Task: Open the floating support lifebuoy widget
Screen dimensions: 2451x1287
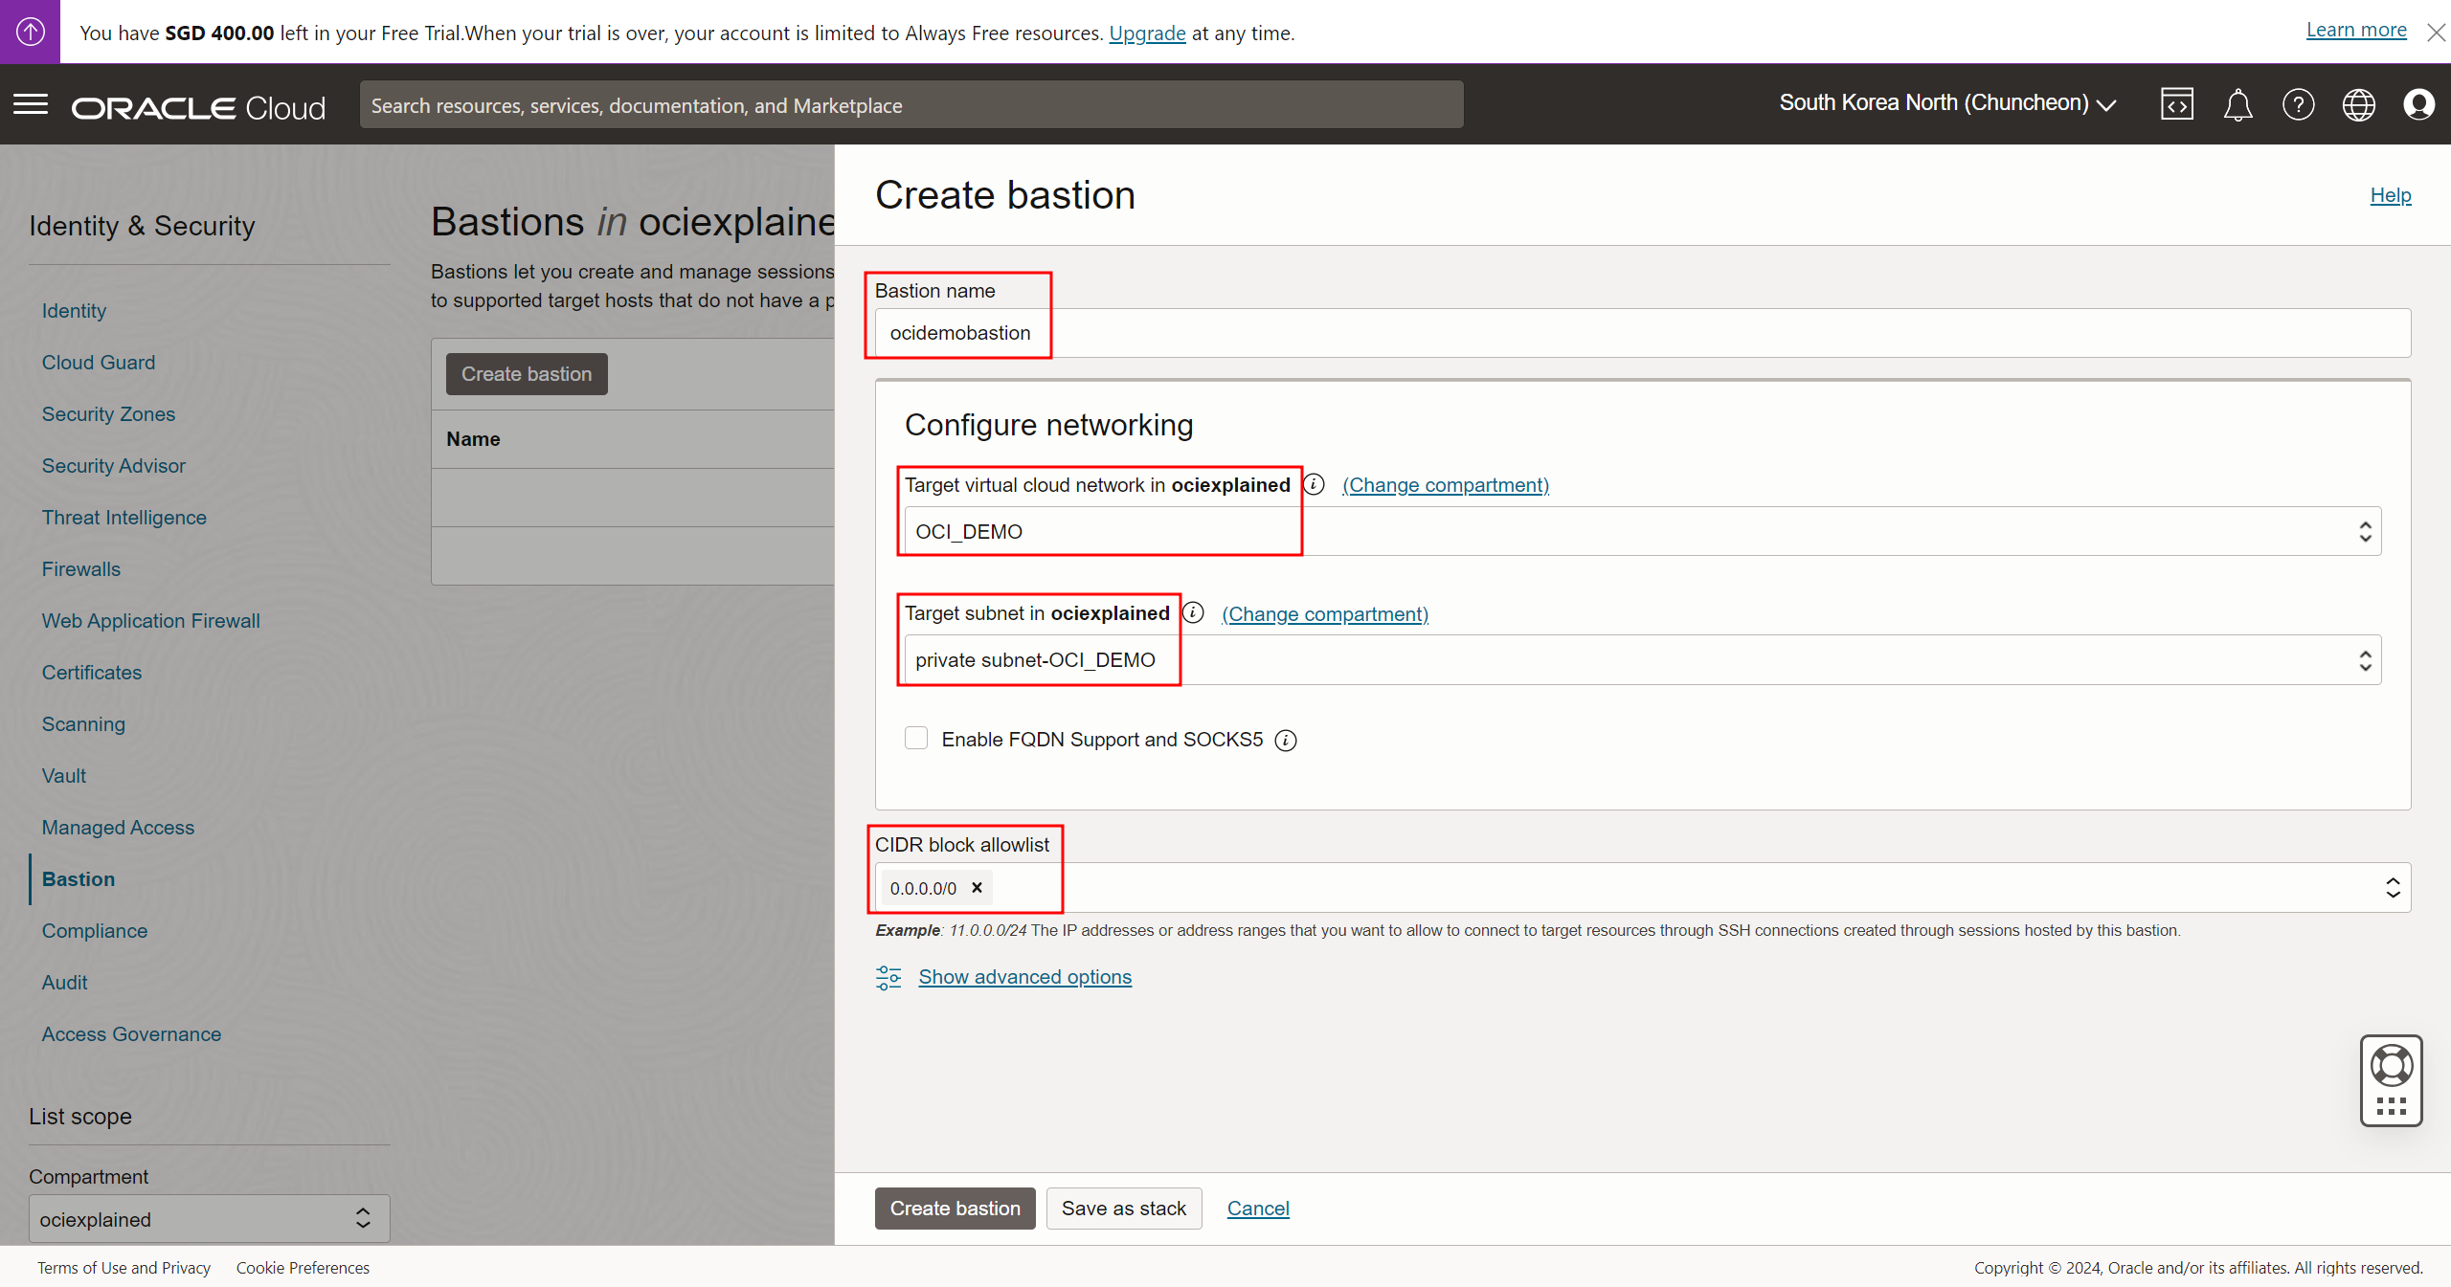Action: (x=2391, y=1066)
